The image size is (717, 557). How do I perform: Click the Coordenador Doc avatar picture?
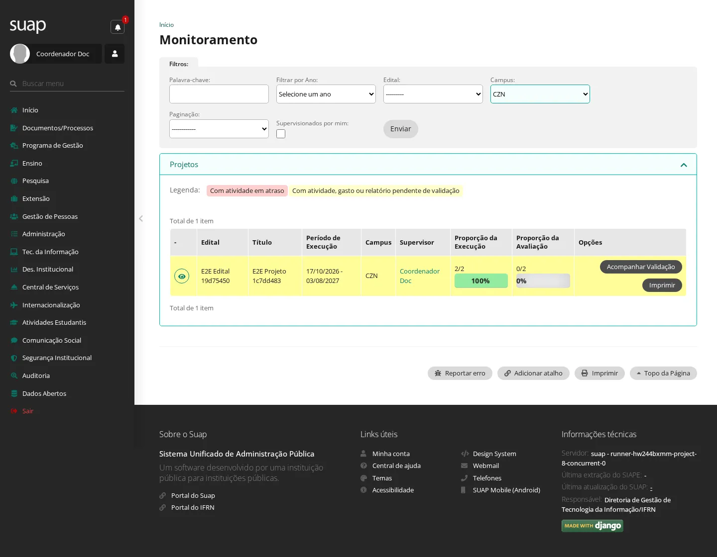[20, 54]
